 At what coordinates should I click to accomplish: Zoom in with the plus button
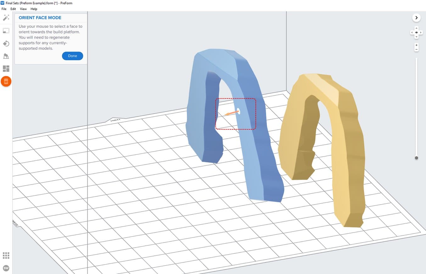click(x=417, y=45)
